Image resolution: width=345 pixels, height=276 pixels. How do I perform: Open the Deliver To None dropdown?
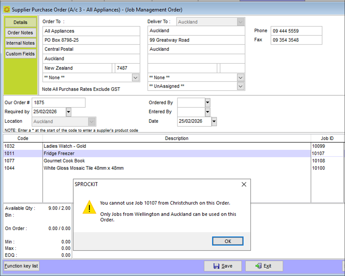point(241,77)
